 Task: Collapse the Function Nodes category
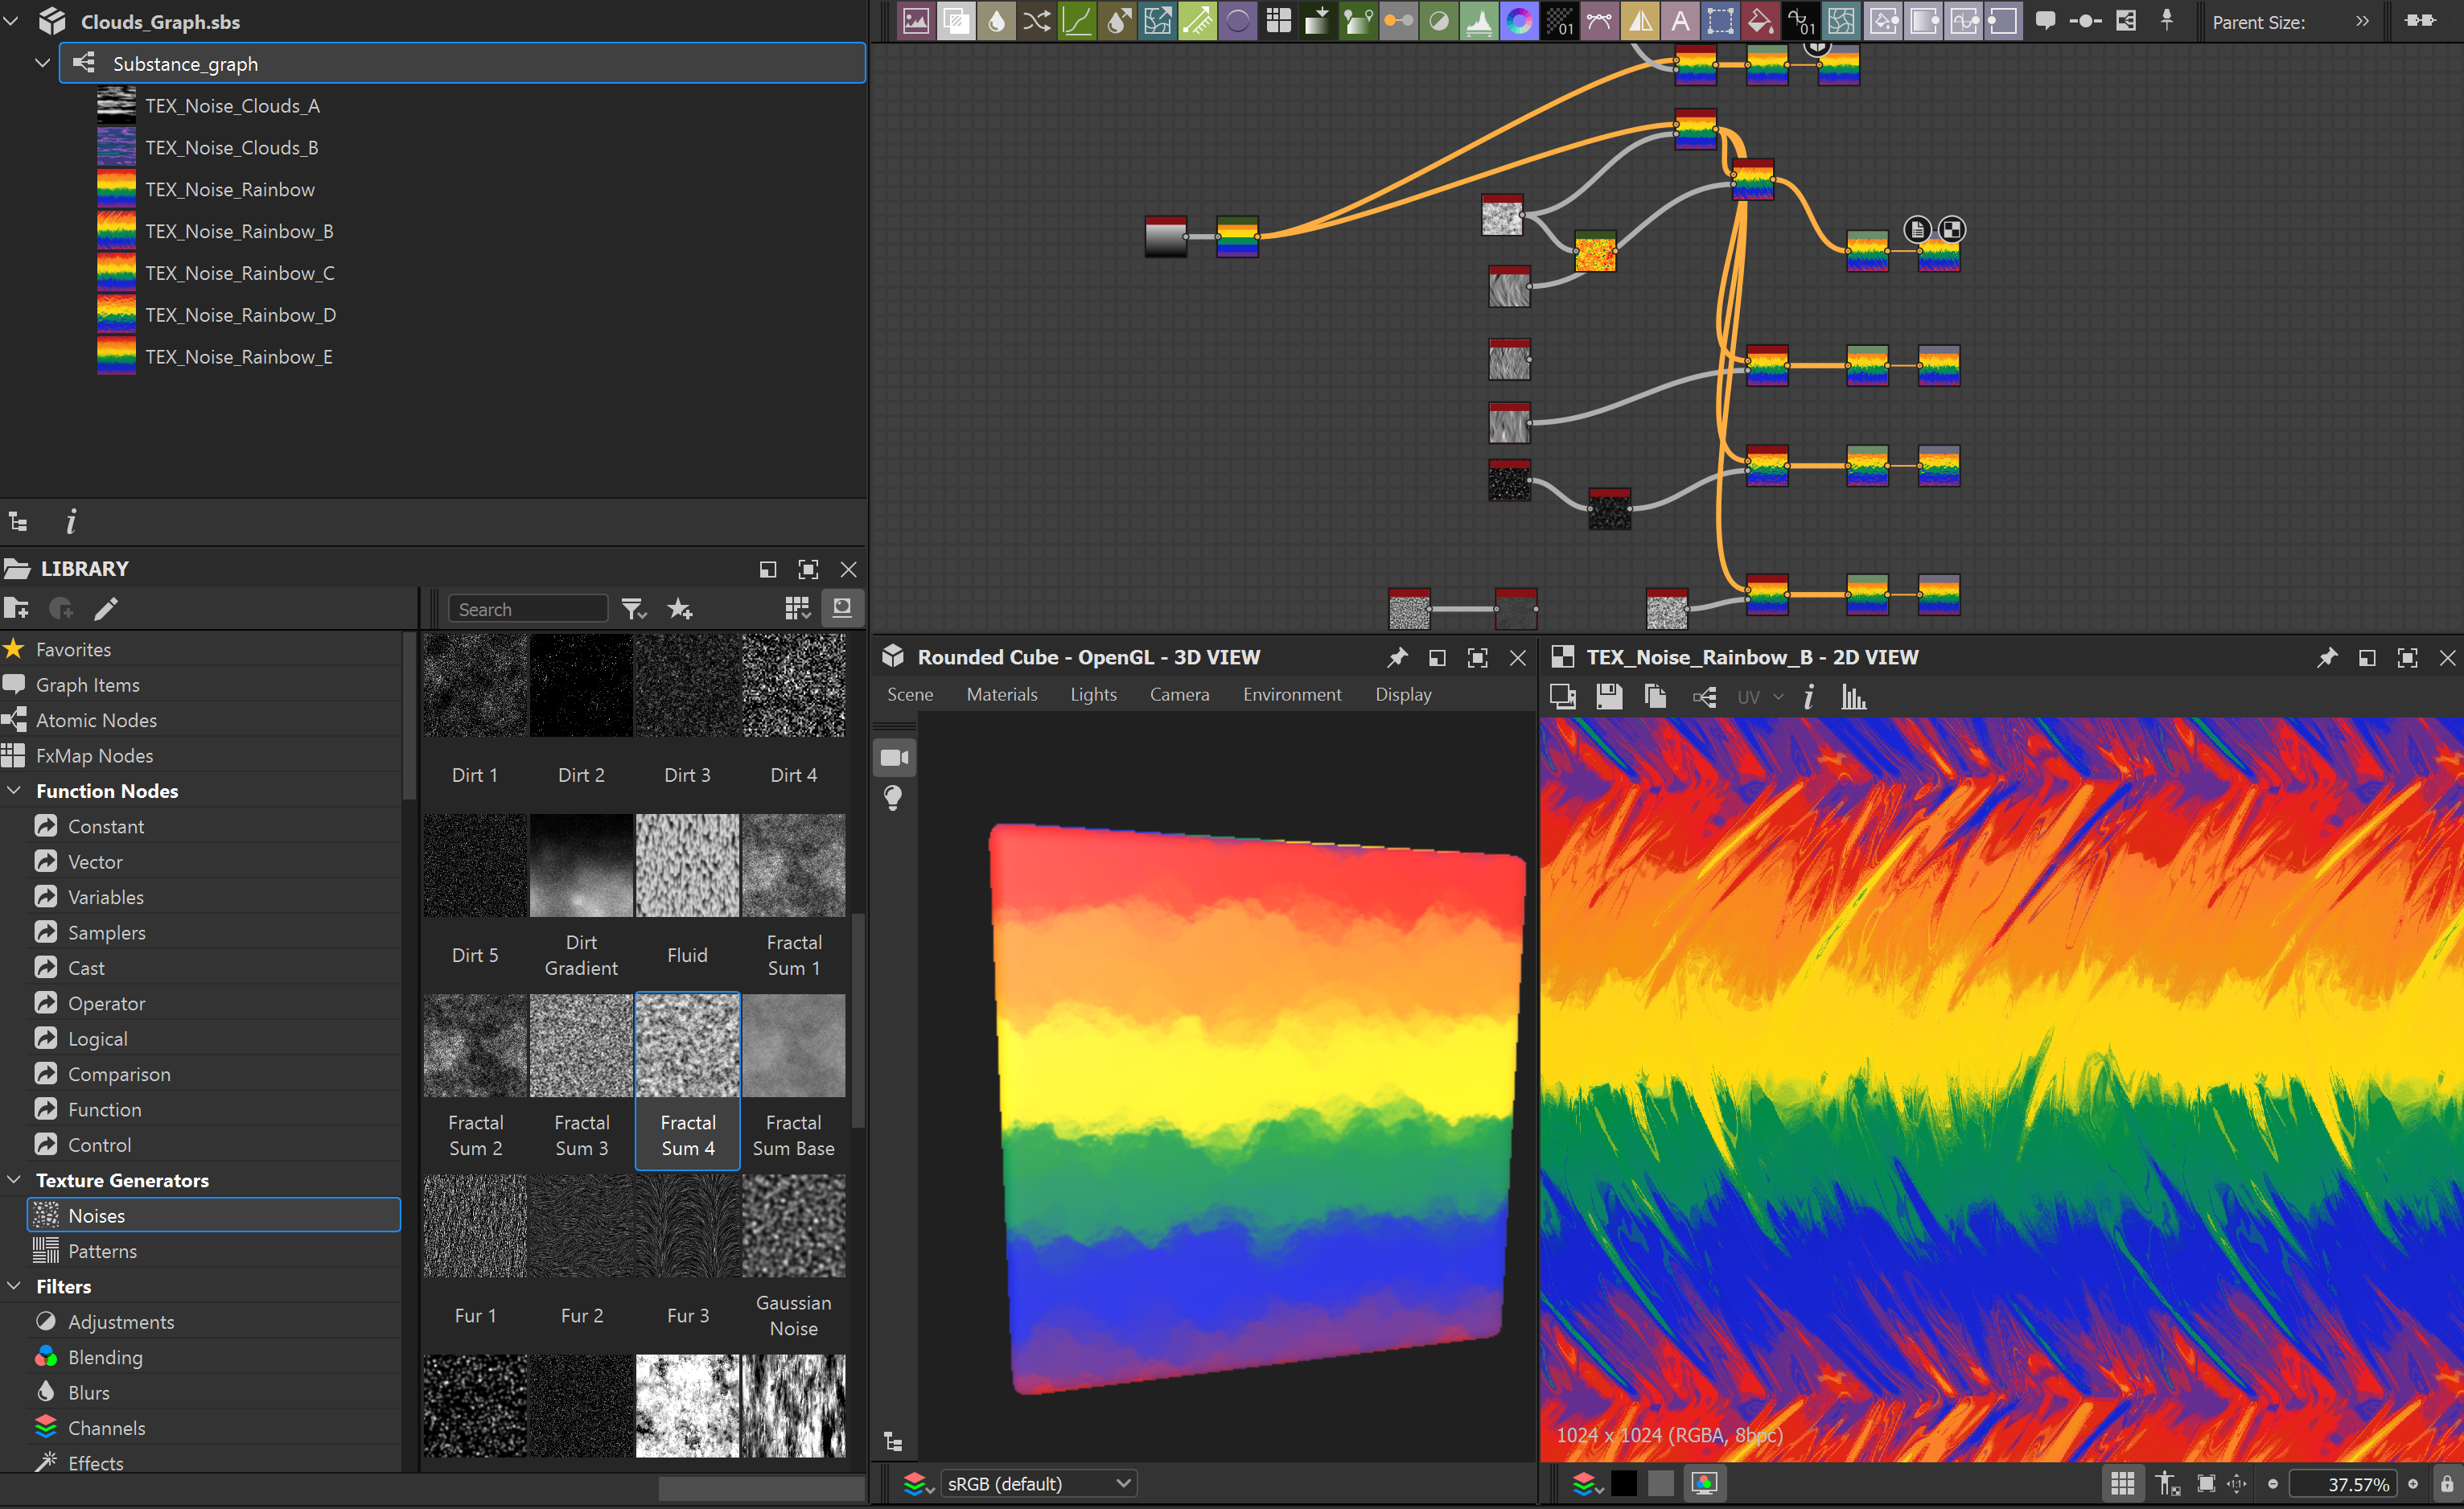[x=14, y=790]
